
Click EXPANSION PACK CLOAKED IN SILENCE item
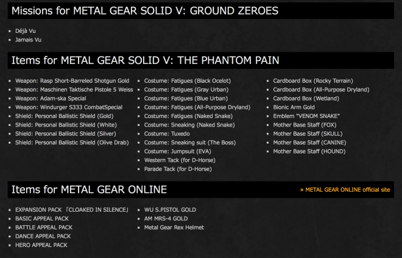[72, 210]
